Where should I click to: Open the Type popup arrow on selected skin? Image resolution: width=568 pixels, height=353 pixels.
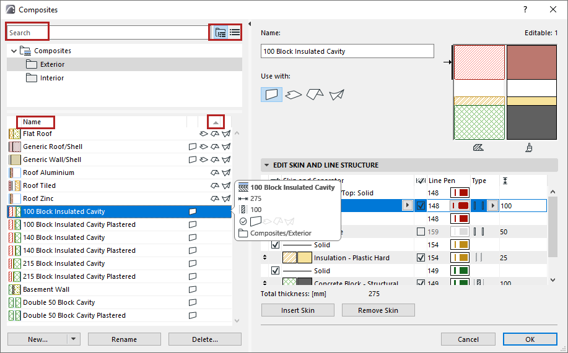pyautogui.click(x=492, y=206)
